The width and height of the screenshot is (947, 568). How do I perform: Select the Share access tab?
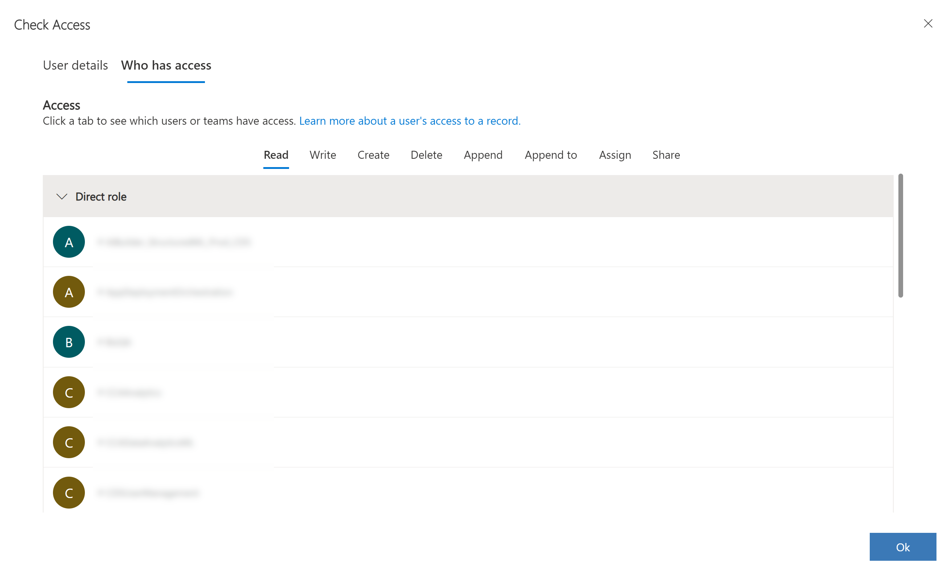pos(666,154)
